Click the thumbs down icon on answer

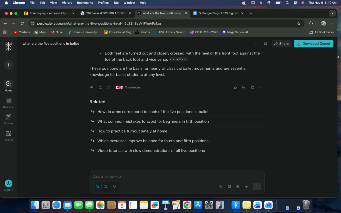(244, 87)
